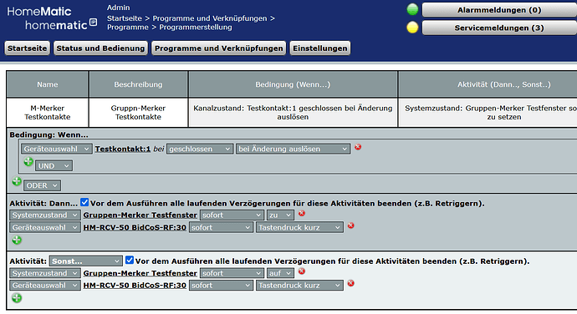The height and width of the screenshot is (314, 577).
Task: Add new activity in Dann section
Action: tap(17, 241)
